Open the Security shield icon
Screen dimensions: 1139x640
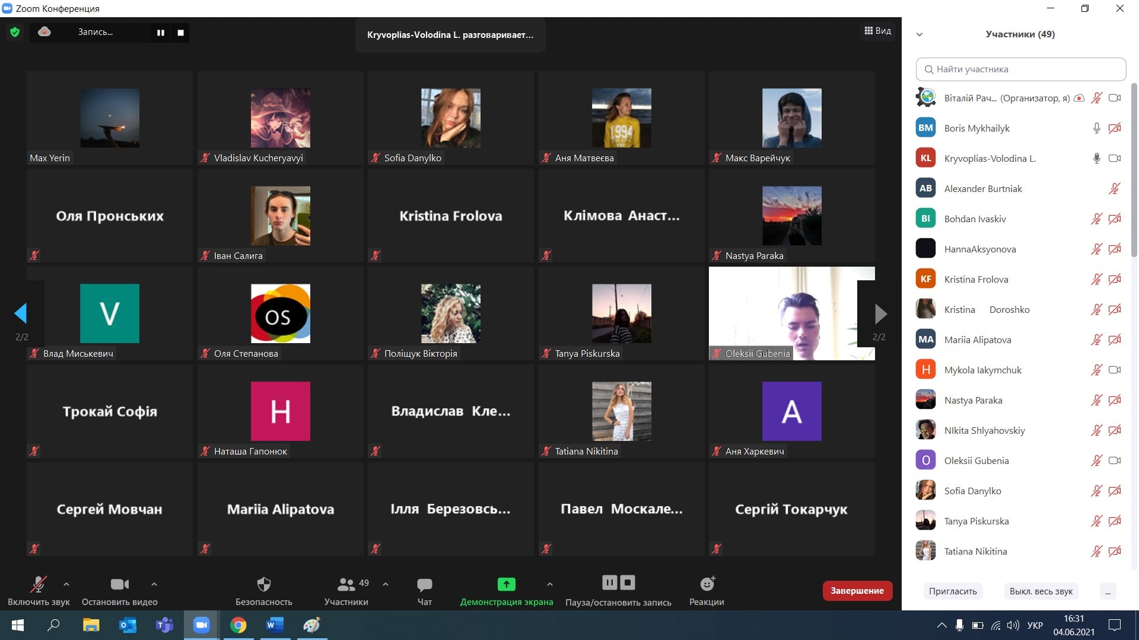[263, 584]
